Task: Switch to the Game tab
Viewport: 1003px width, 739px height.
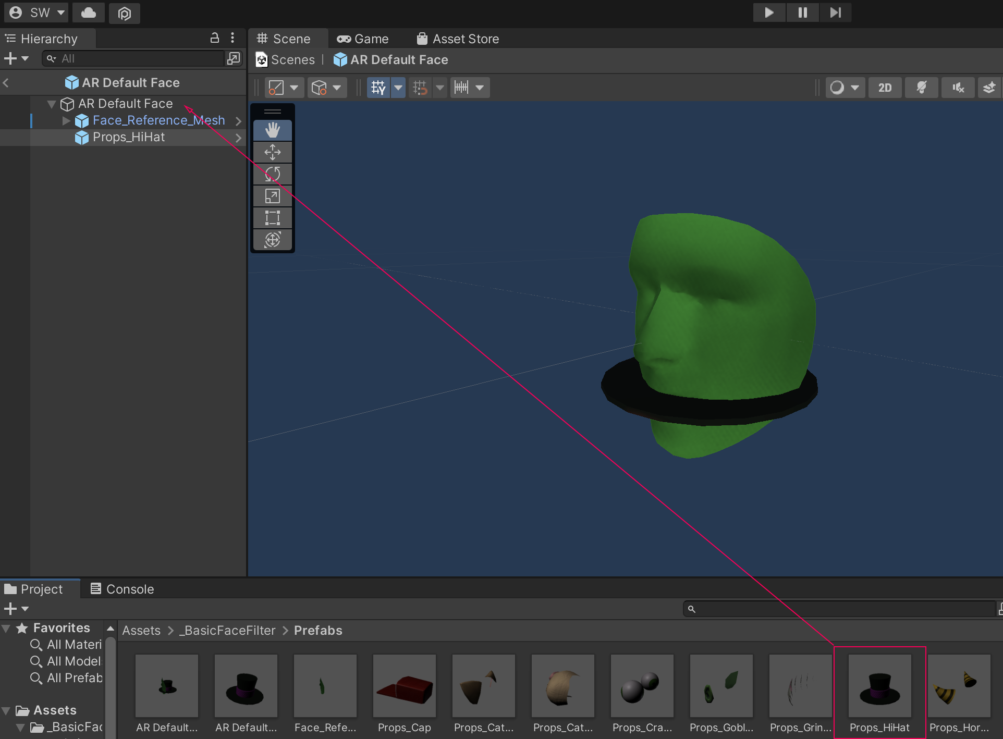Action: (363, 39)
